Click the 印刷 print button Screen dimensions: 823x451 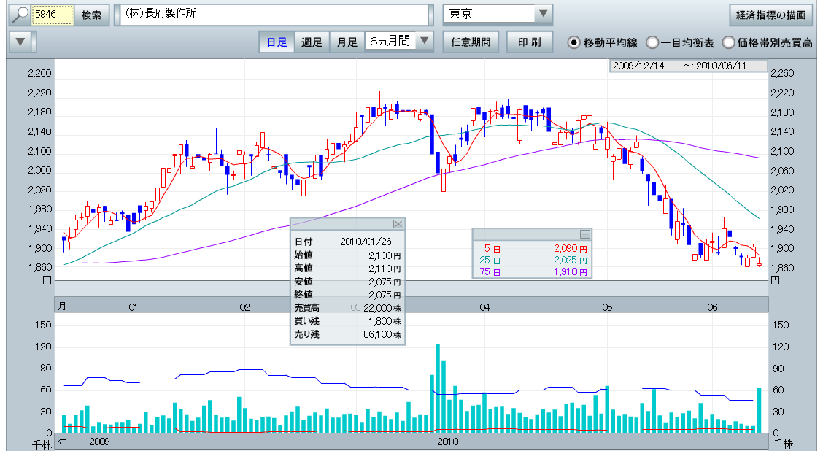(529, 42)
